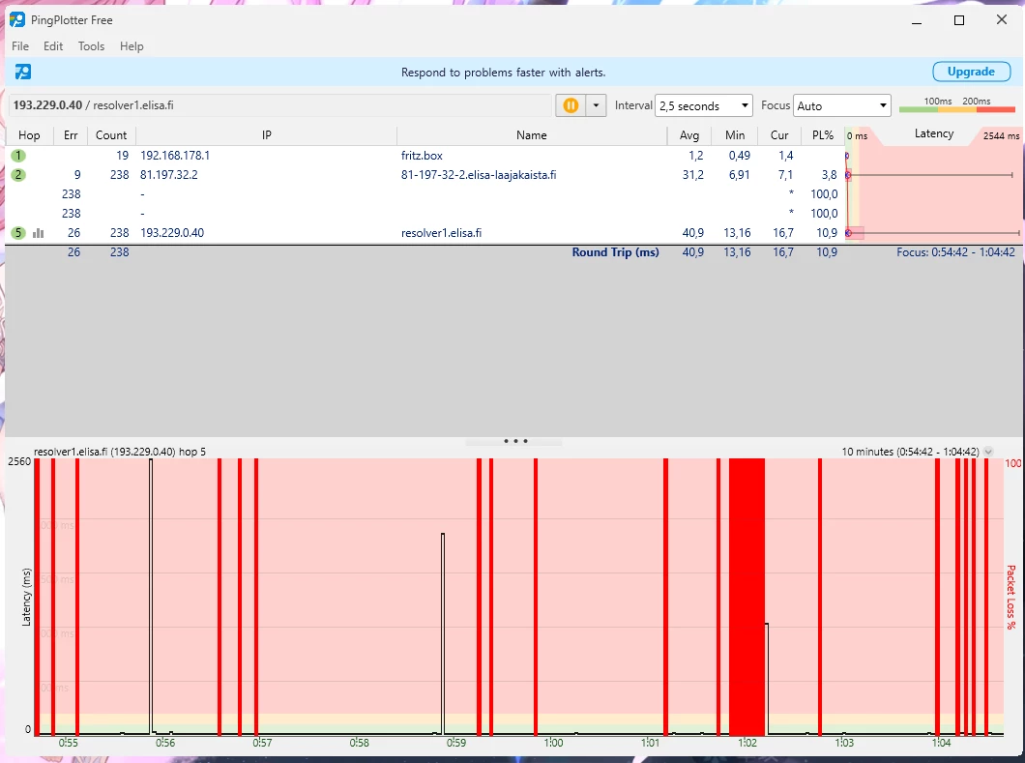Select IP 193.229.0.40 in hop 5 row
Viewport: 1025px width, 763px height.
point(172,233)
